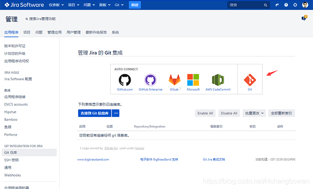Open GitHub.com auto-connect icon
313x189 pixels.
(125, 80)
